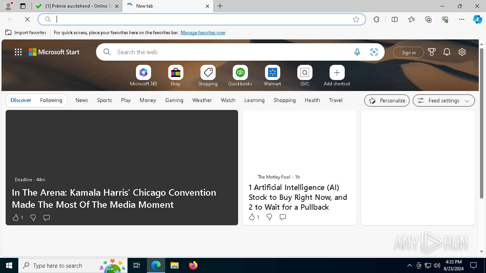Open File Explorer from taskbar

point(174,265)
